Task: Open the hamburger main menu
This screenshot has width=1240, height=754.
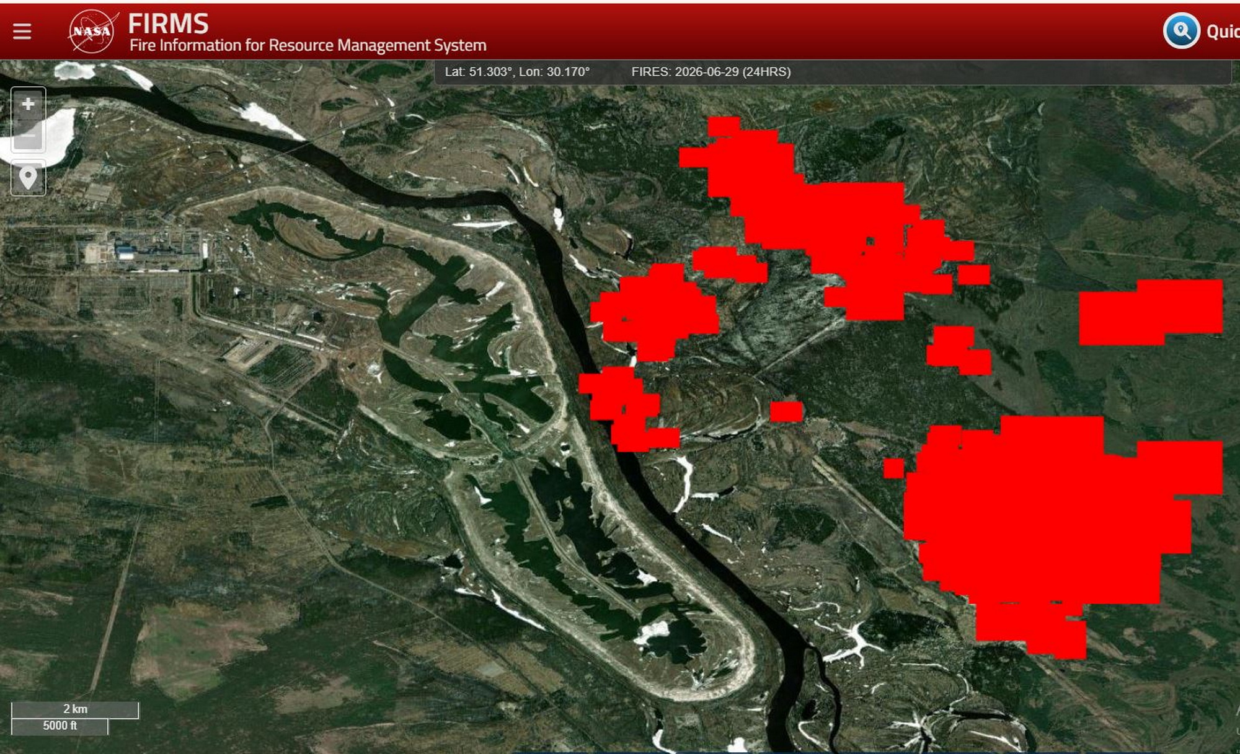Action: tap(22, 31)
